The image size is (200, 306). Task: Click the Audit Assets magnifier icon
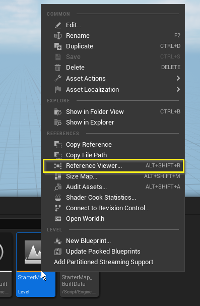58,187
